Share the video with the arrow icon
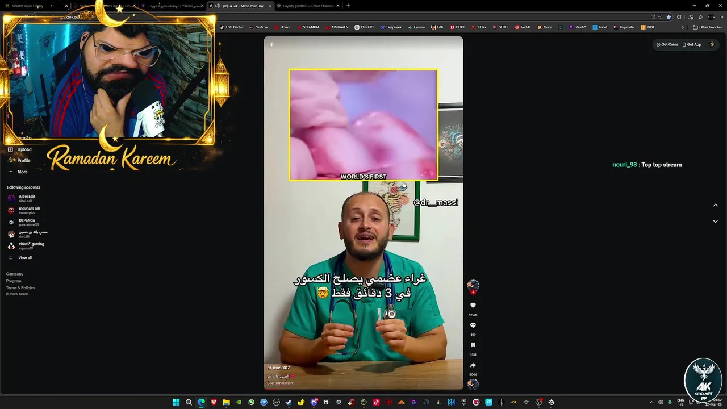This screenshot has width=727, height=409. pyautogui.click(x=473, y=365)
